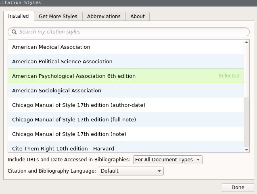Open the About tab
257x194 pixels.
pos(138,17)
